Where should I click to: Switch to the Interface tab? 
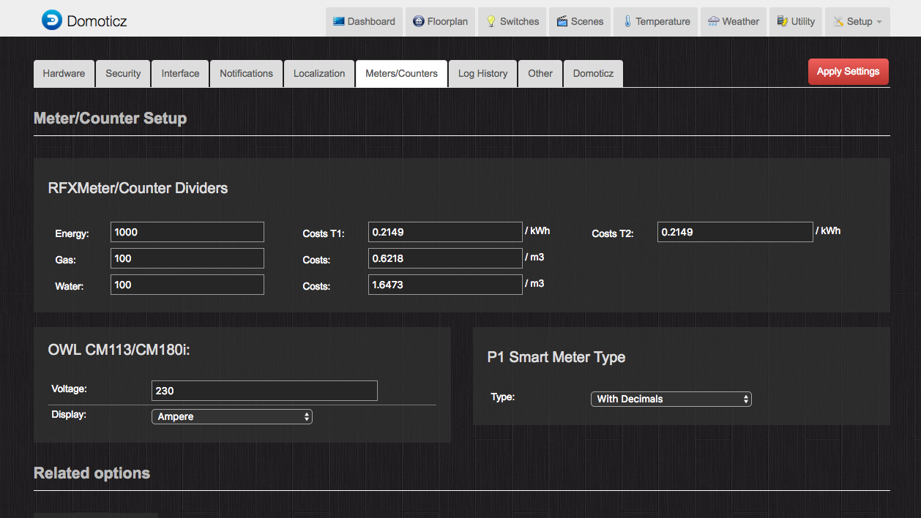(x=180, y=73)
